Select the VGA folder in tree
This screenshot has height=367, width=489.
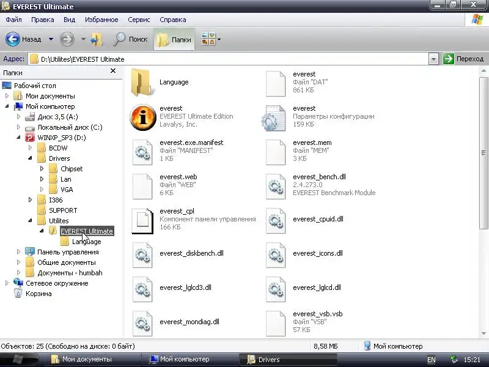67,190
